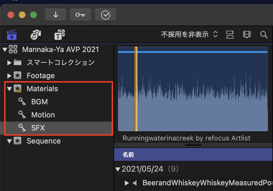Collapse the 2021/05/24 date group

click(x=118, y=169)
